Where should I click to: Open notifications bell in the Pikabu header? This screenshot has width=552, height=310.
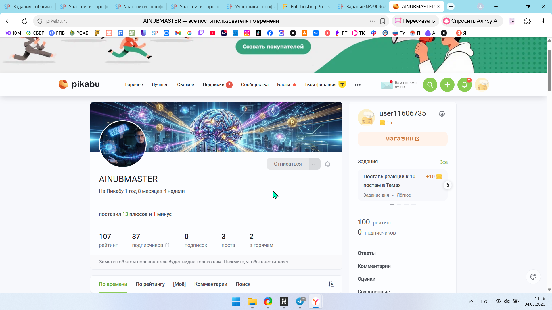pos(464,85)
